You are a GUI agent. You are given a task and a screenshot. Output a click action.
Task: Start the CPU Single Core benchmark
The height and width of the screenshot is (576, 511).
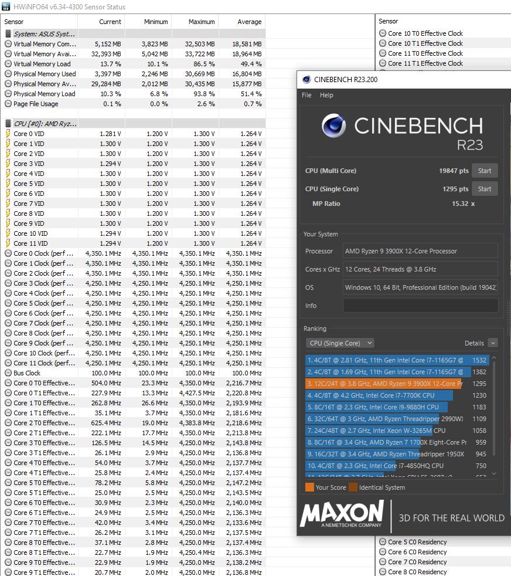(x=485, y=189)
